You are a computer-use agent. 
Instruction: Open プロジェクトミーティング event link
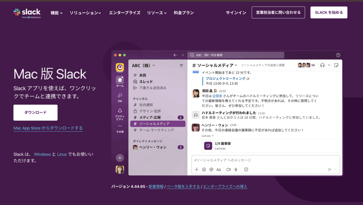[x=225, y=79]
